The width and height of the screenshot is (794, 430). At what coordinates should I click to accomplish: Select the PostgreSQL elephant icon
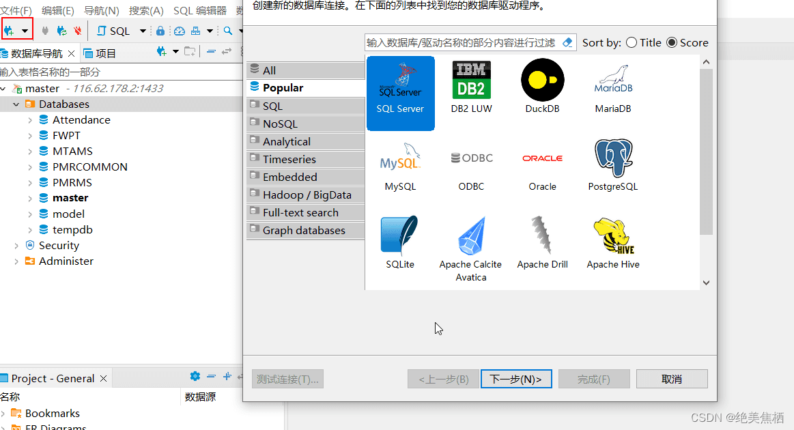click(x=613, y=158)
